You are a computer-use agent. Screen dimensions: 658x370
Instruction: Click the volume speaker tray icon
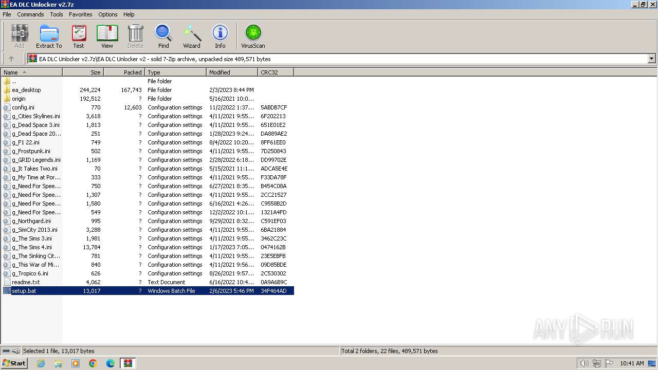[x=584, y=363]
